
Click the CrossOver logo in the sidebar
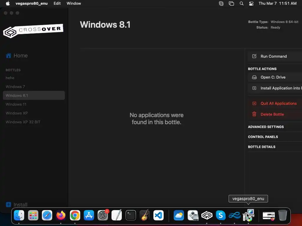coord(33,31)
